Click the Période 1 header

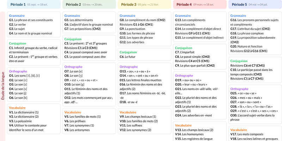(34, 4)
